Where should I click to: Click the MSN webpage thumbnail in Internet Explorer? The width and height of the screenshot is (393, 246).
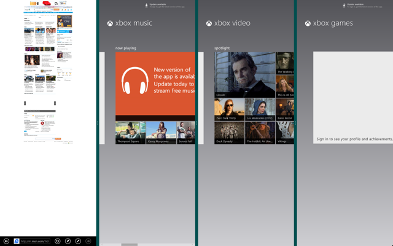(48, 73)
